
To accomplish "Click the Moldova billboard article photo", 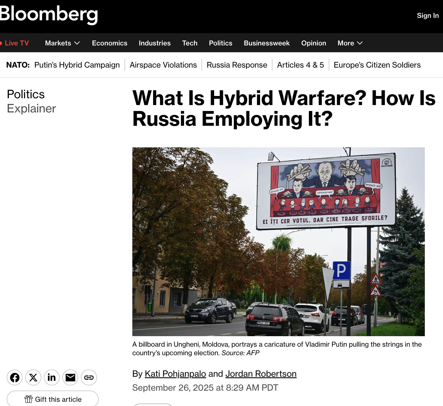I will 279,242.
